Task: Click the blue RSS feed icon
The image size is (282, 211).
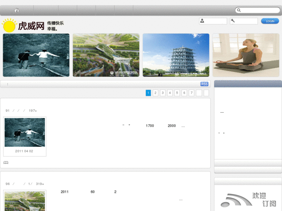Action: click(x=204, y=84)
